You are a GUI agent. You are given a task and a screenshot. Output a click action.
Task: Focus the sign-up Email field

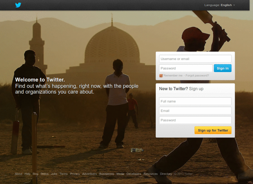tap(195, 111)
